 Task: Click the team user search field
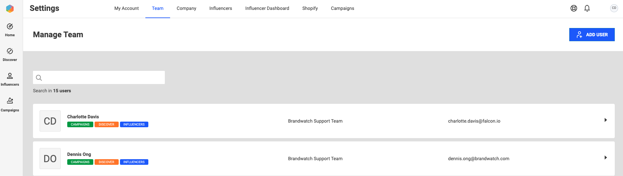click(x=99, y=77)
